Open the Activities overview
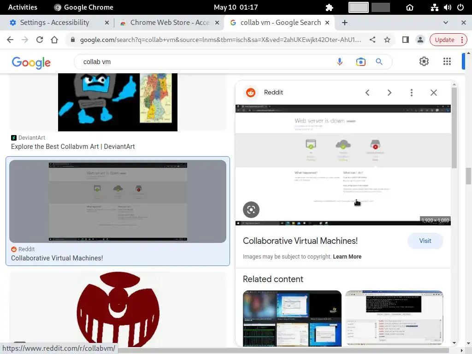472x354 pixels. coord(23,7)
